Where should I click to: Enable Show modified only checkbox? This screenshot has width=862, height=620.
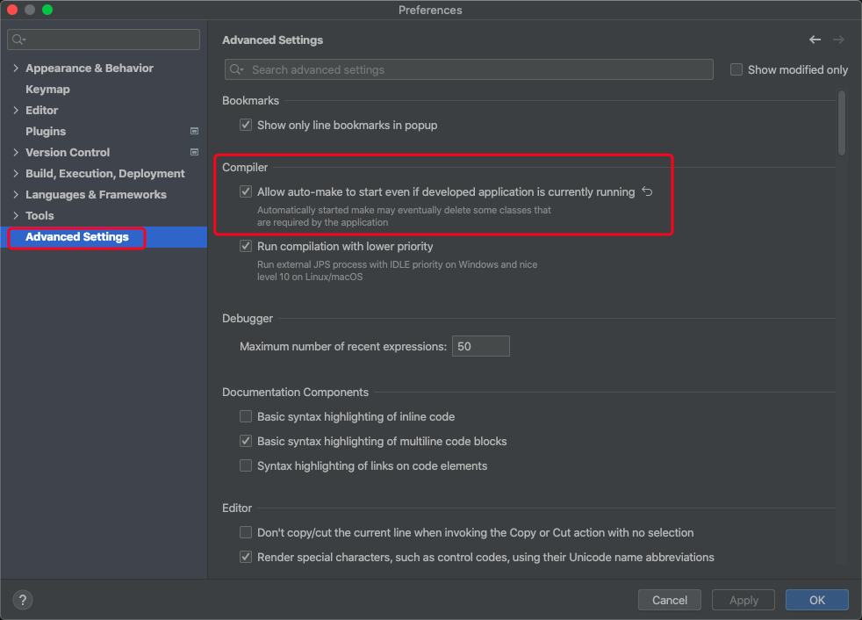point(736,69)
